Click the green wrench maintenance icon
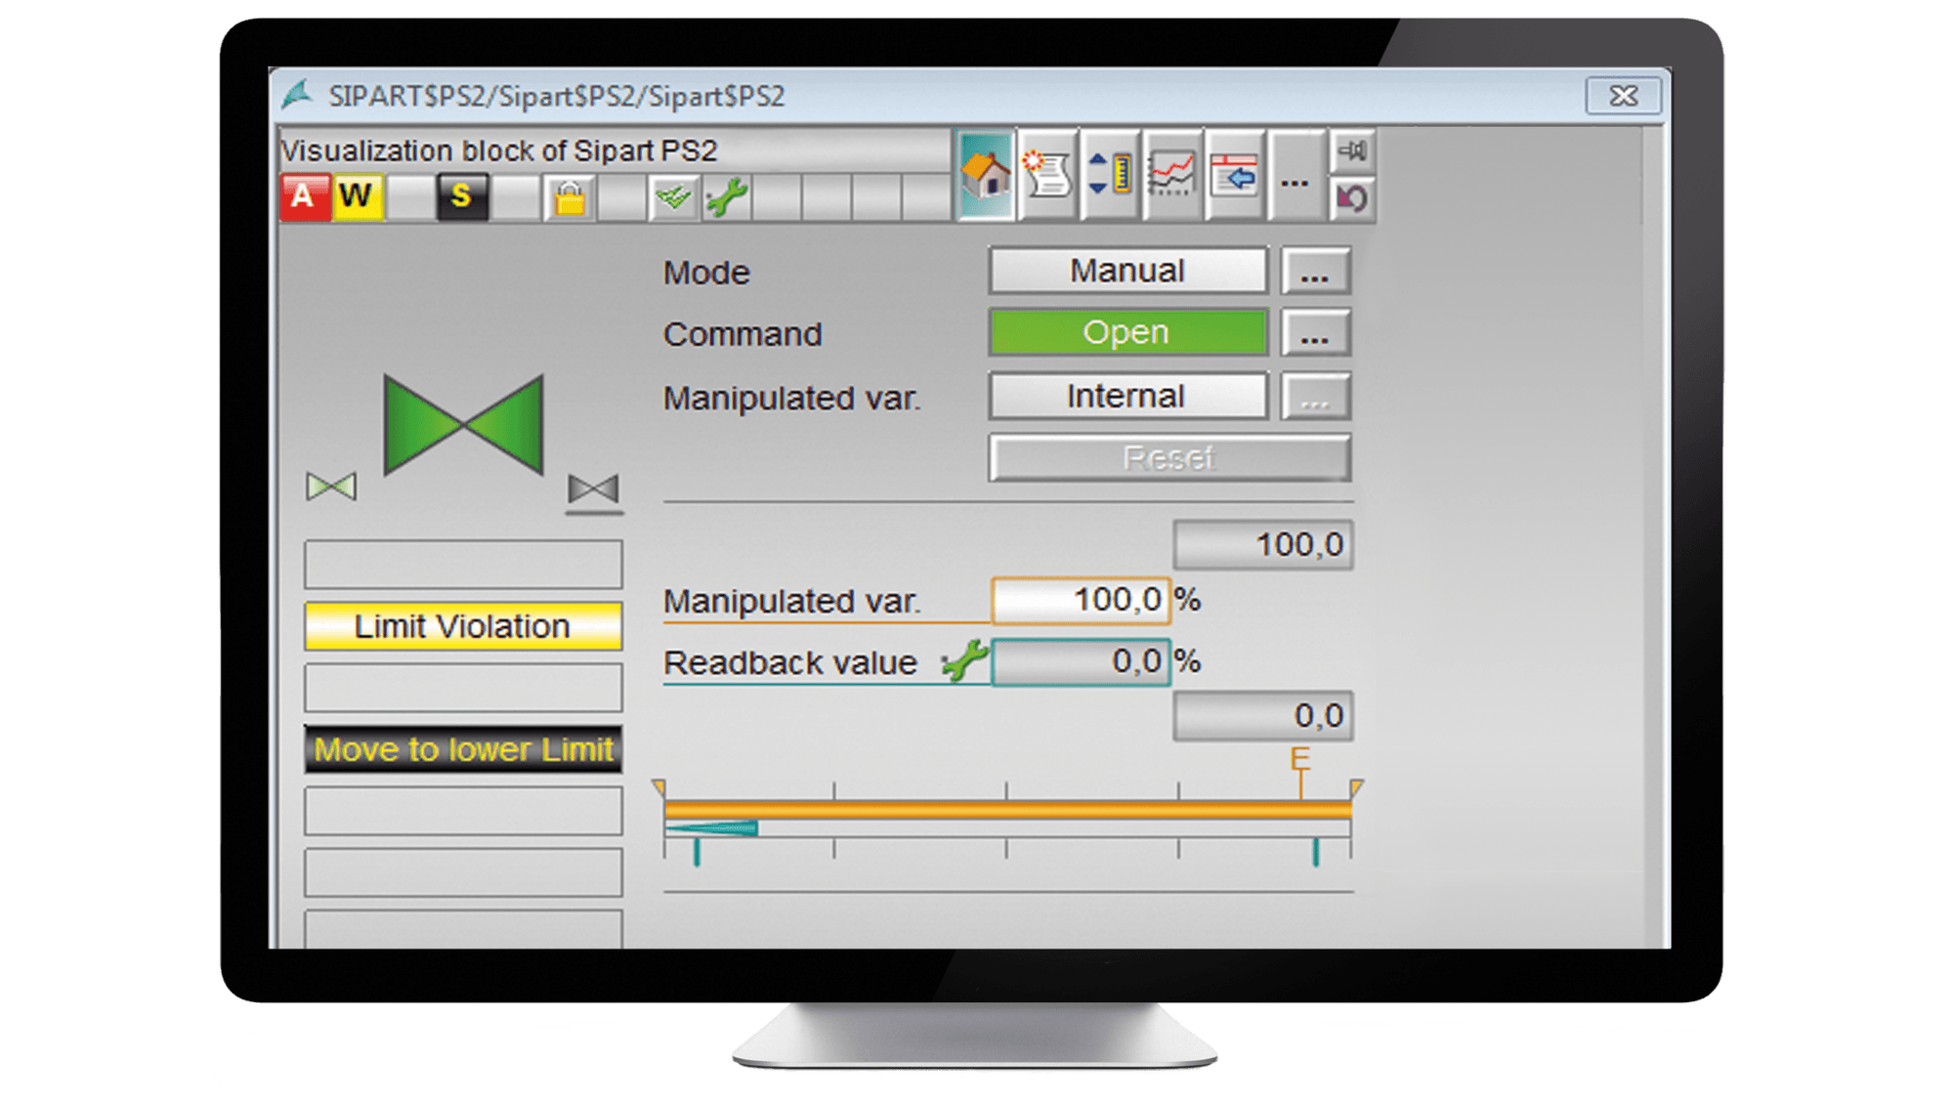 pos(724,196)
